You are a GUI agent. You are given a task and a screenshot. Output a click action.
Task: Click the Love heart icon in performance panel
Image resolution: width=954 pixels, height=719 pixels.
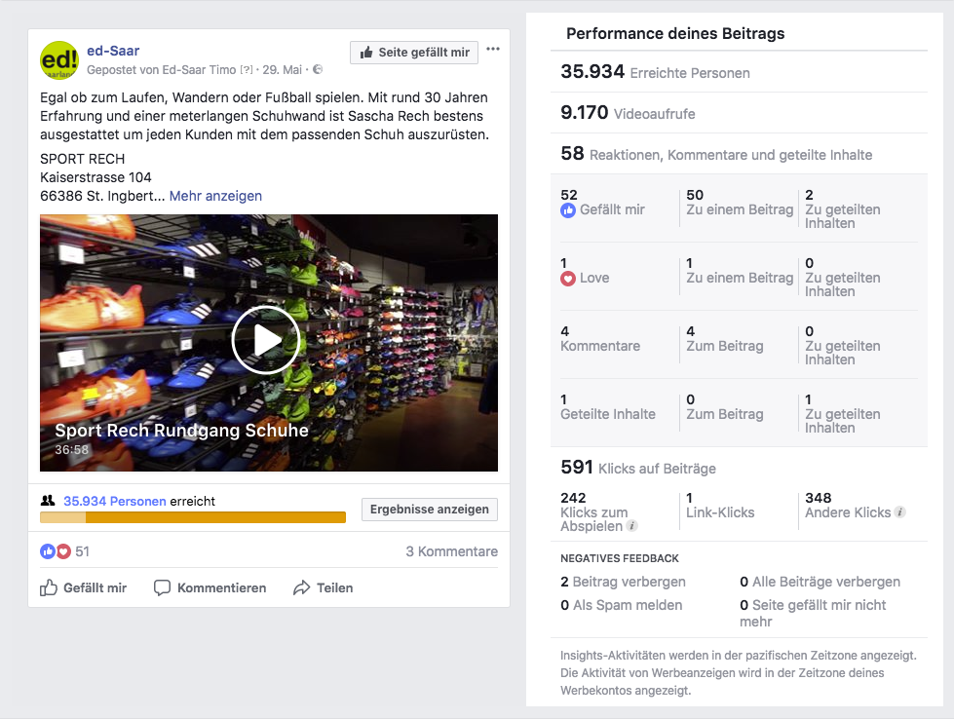568,279
